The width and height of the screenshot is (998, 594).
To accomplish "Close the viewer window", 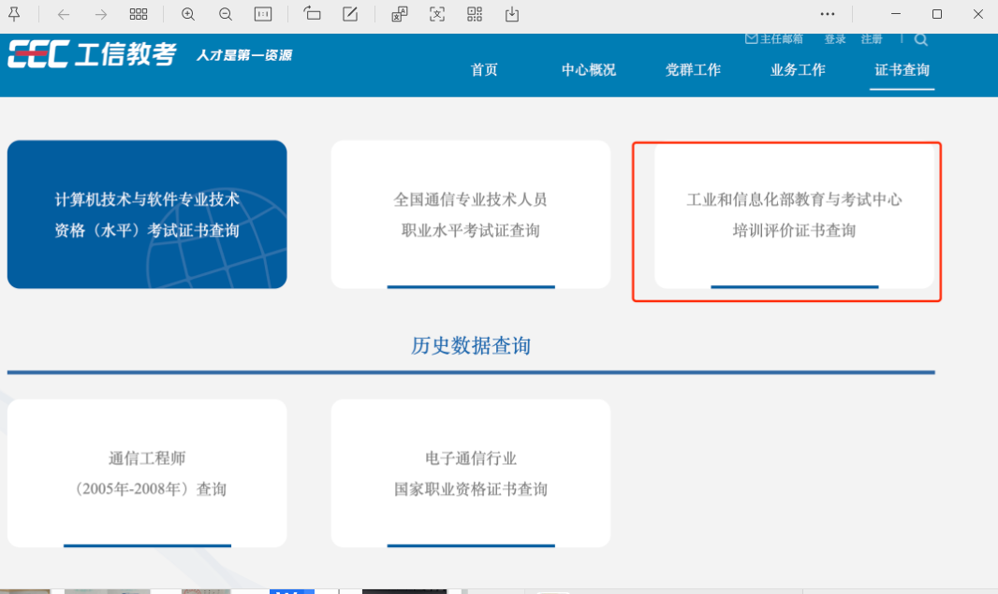I will coord(978,14).
